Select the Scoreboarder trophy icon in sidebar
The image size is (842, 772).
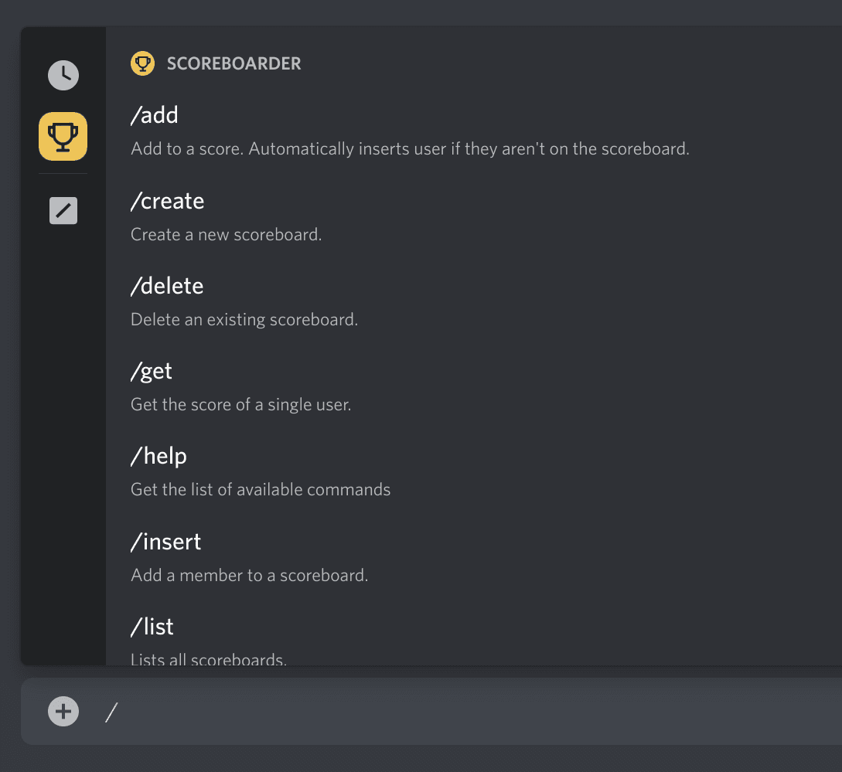[x=63, y=137]
